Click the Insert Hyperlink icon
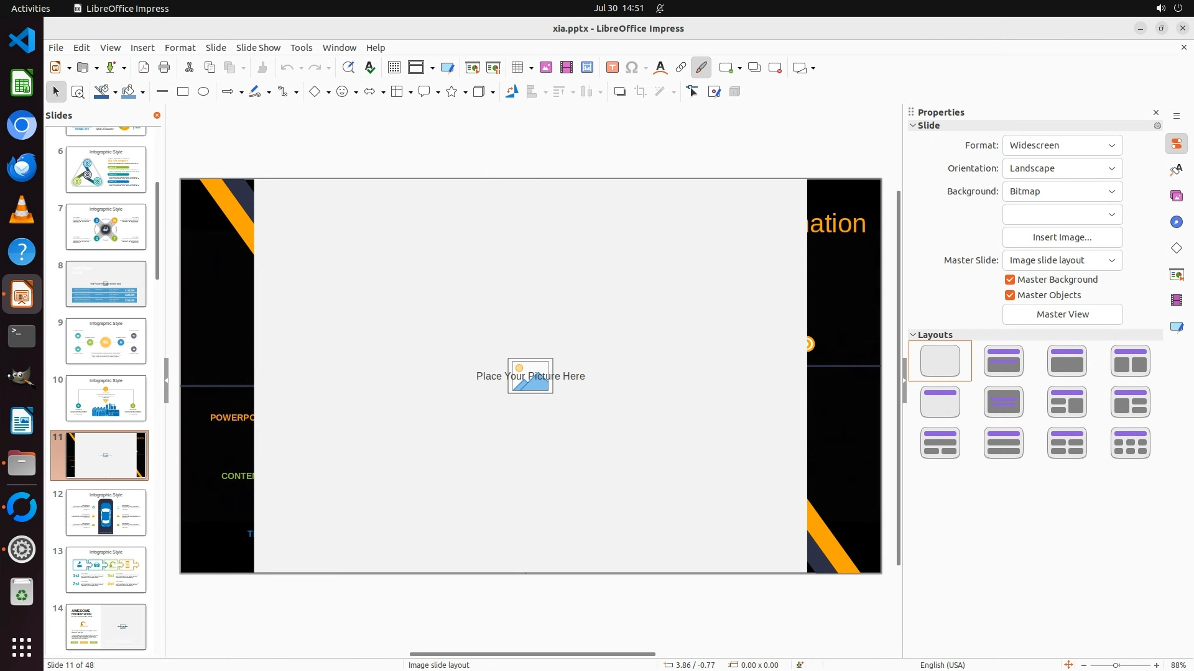The image size is (1194, 671). [681, 68]
